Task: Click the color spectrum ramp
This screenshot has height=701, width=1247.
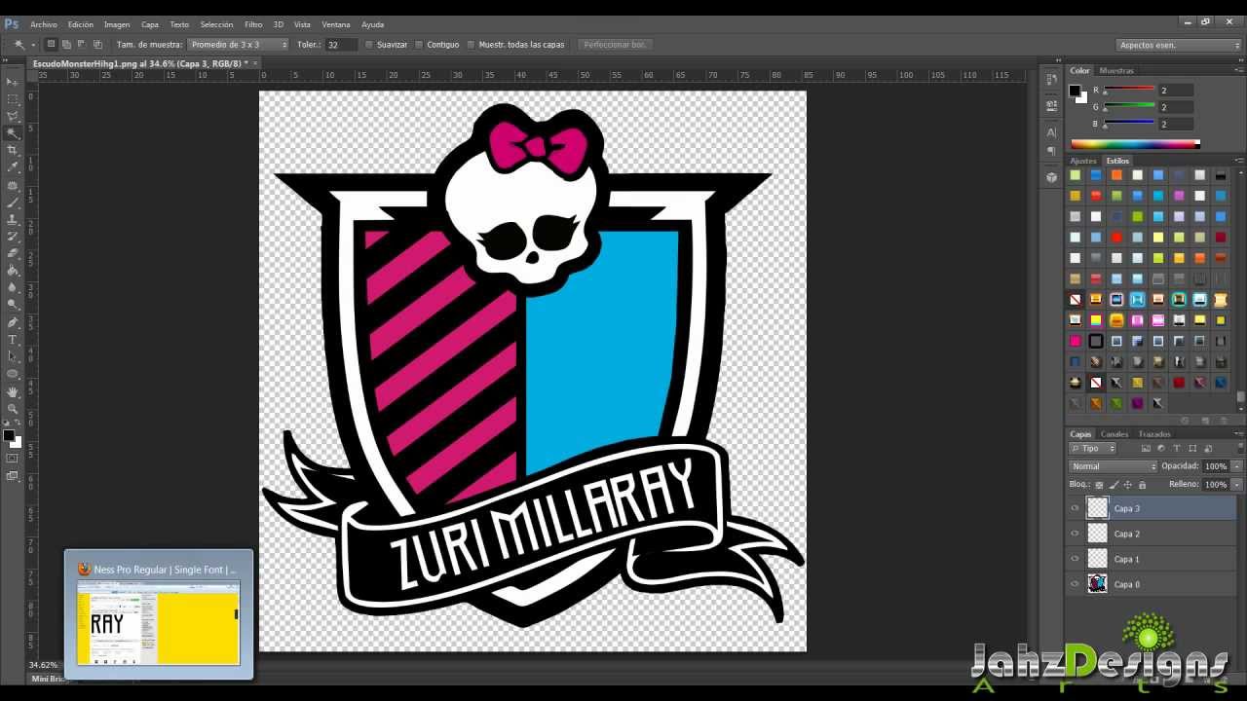Action: (x=1135, y=144)
